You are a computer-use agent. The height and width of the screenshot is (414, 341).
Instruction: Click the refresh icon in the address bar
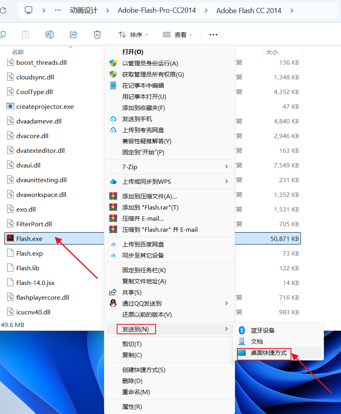click(3, 11)
